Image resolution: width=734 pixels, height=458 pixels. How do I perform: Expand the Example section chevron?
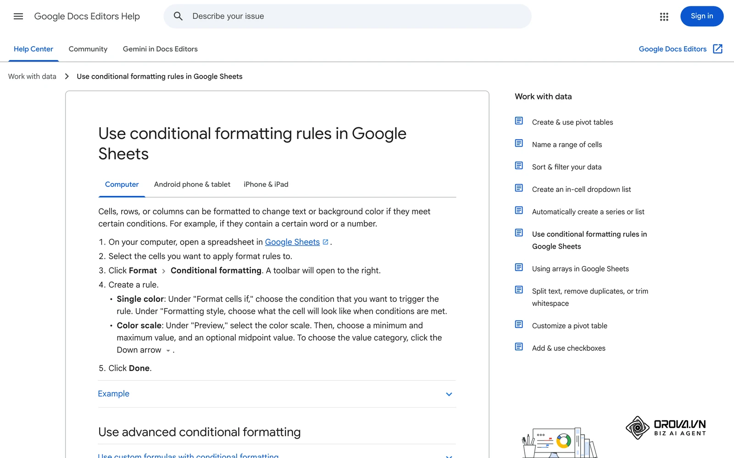(449, 394)
